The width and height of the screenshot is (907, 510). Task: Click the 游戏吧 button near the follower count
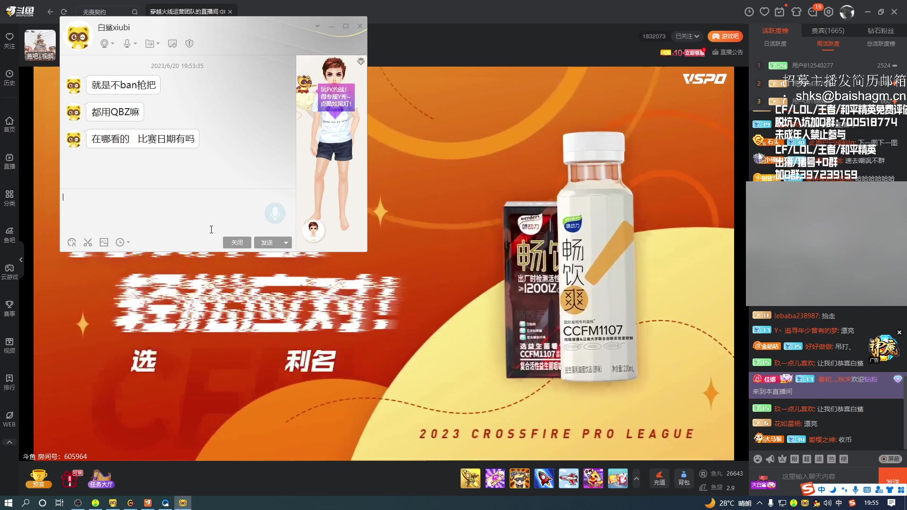[x=726, y=36]
